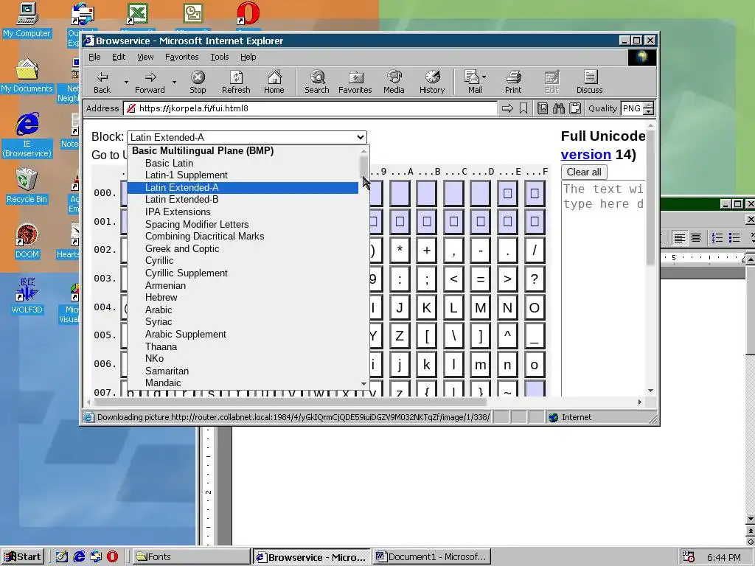Open the Tools menu
The image size is (755, 566).
pos(220,57)
